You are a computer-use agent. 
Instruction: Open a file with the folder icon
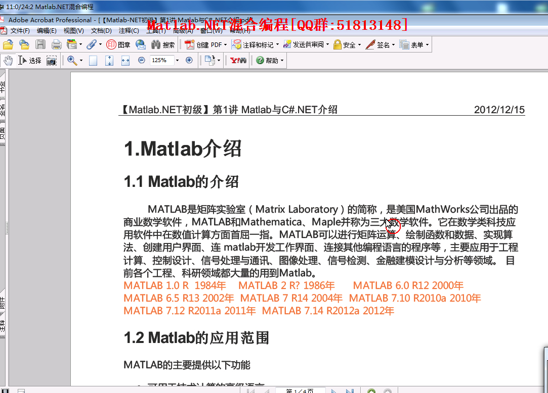point(8,44)
